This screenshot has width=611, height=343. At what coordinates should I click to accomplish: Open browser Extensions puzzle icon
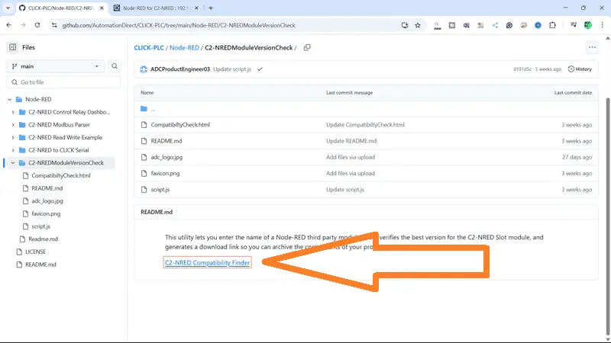[x=552, y=25]
